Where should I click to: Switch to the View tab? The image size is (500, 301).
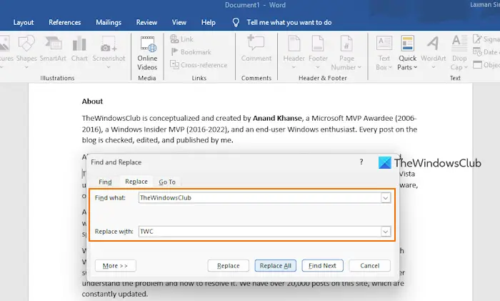point(179,22)
